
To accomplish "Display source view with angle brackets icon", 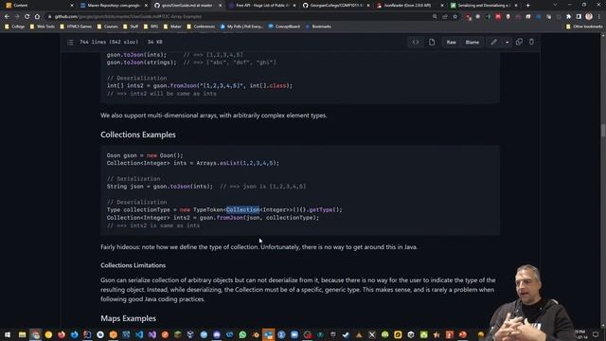I will pos(416,42).
